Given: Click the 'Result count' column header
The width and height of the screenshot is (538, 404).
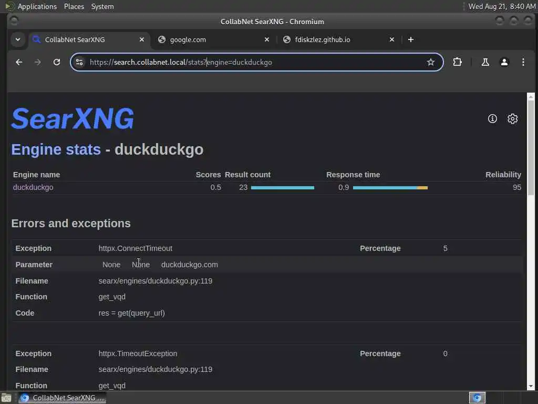Looking at the screenshot, I should tap(248, 175).
